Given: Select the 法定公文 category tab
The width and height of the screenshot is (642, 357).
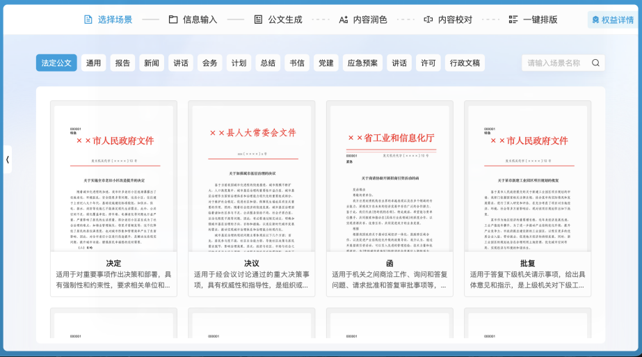Looking at the screenshot, I should [56, 63].
